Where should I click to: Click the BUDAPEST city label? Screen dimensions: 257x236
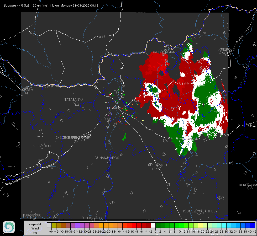(115, 108)
